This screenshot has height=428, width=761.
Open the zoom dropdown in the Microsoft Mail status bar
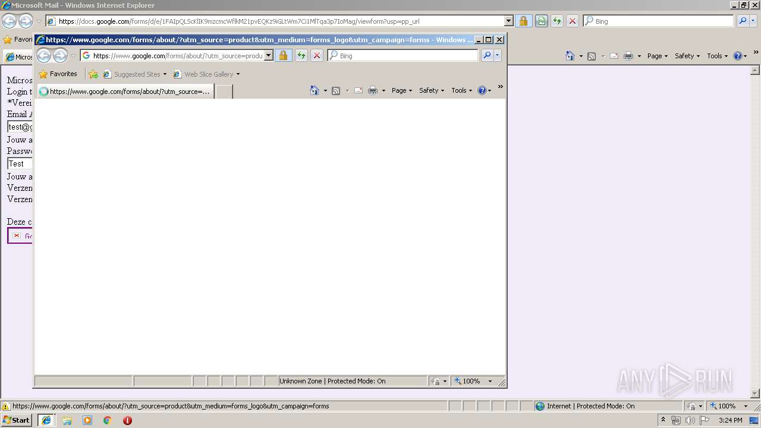click(746, 406)
